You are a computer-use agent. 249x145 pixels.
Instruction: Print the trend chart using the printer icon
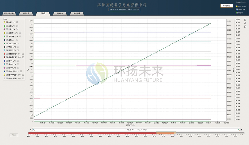point(245,23)
